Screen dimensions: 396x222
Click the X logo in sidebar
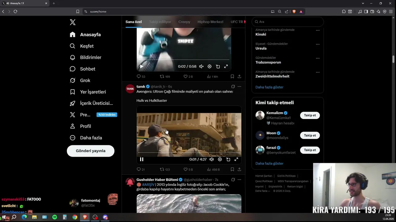click(72, 22)
